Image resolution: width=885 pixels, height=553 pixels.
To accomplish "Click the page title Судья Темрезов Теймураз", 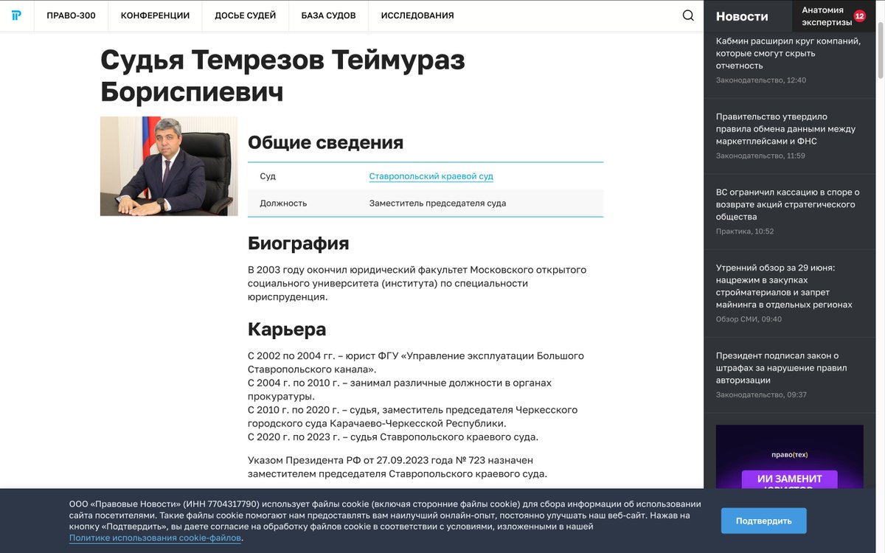I will pos(282,76).
